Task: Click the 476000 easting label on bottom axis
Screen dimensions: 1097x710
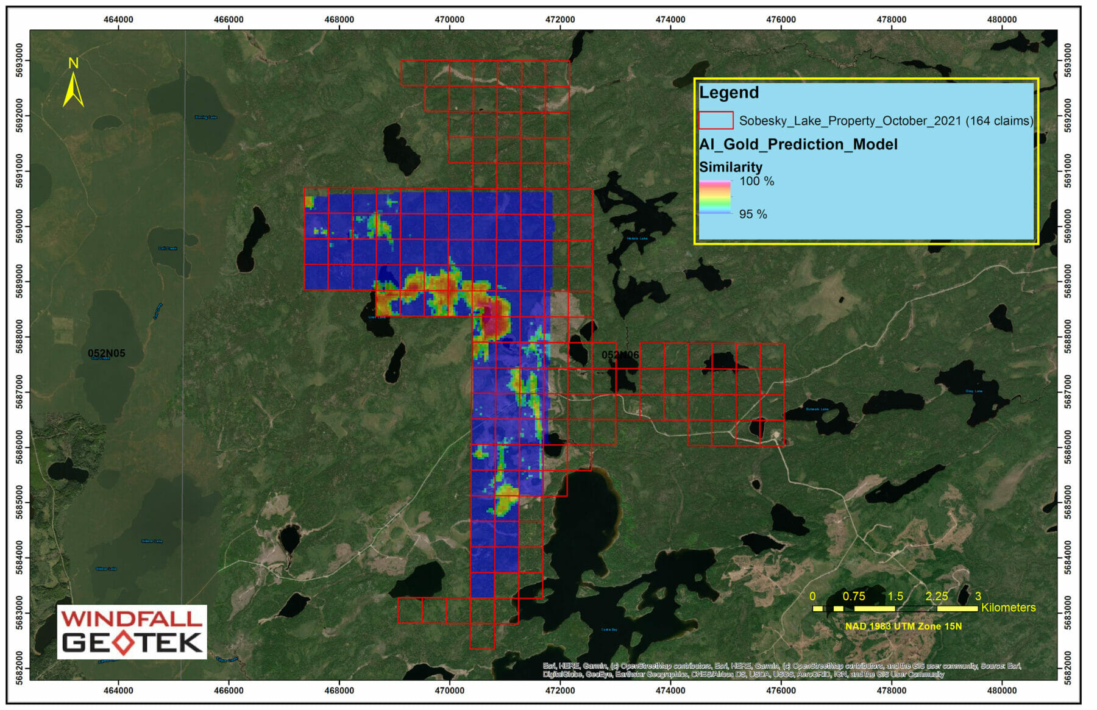Action: [781, 690]
